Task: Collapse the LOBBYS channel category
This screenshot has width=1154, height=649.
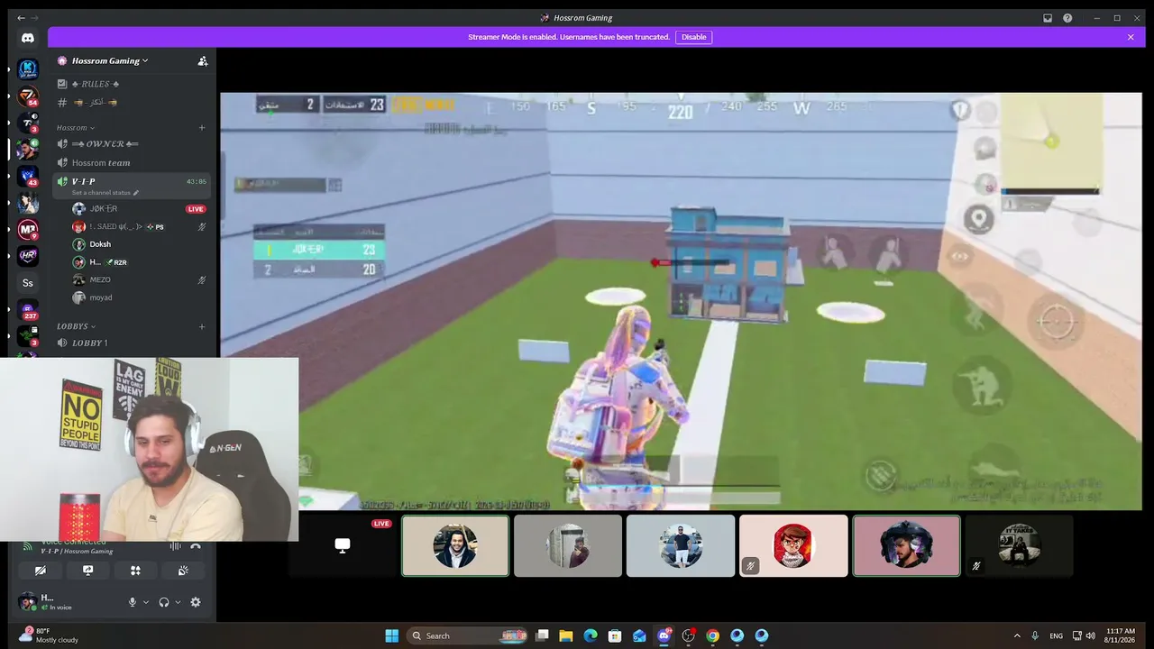Action: [x=76, y=326]
